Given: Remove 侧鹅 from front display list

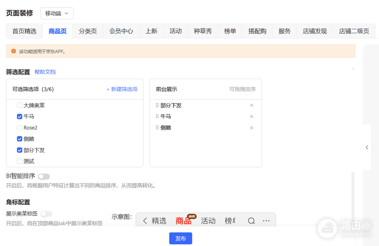Looking at the screenshot, I should (251, 128).
